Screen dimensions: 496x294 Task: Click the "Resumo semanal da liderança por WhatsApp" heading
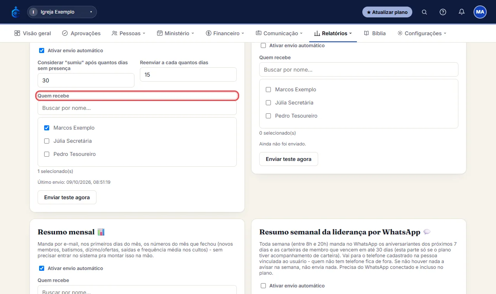pos(340,232)
